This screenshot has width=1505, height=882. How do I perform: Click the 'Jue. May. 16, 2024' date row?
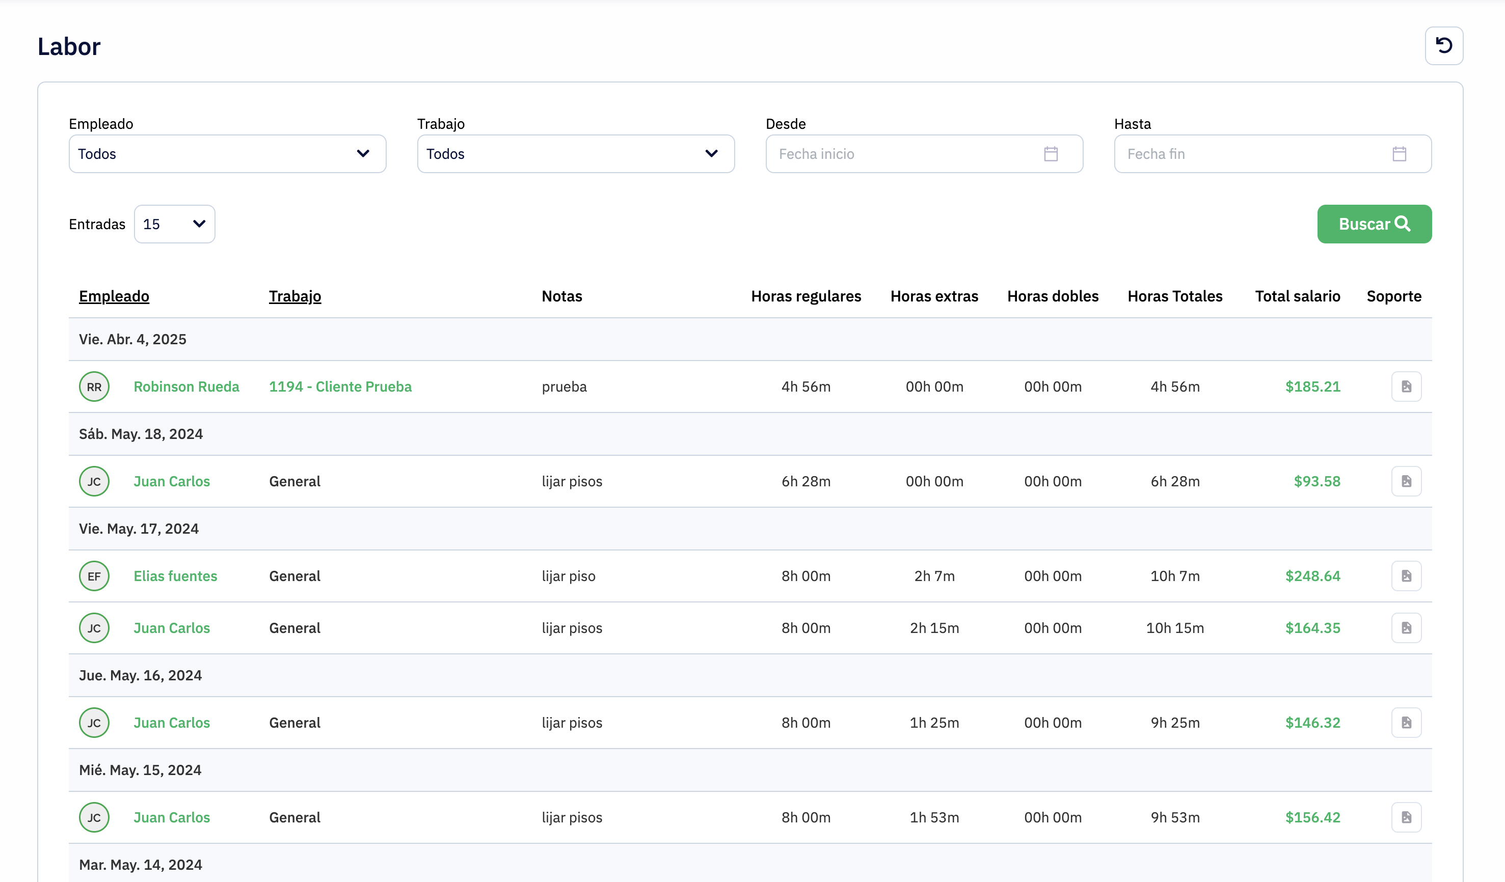(x=750, y=676)
